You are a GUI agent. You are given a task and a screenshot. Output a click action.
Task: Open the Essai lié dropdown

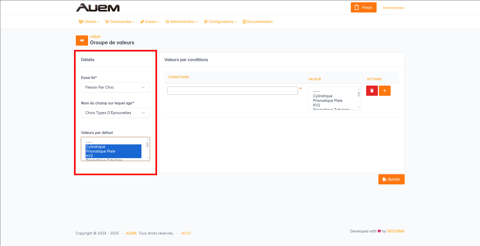tap(115, 87)
